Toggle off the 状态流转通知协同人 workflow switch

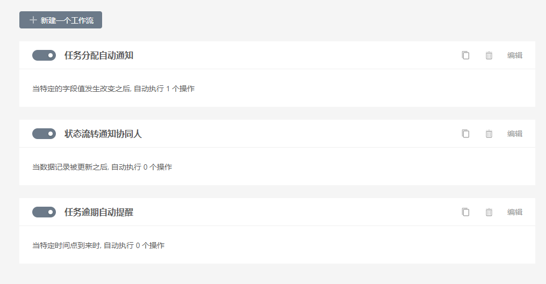tap(44, 134)
